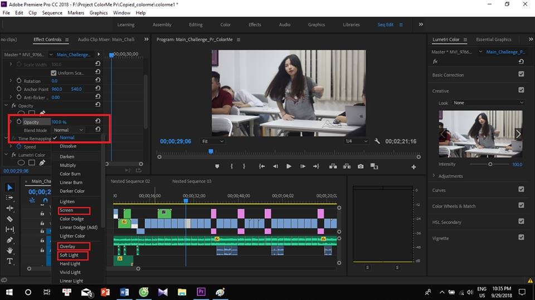Open the Sequence menu
This screenshot has width=535, height=300.
coord(52,13)
